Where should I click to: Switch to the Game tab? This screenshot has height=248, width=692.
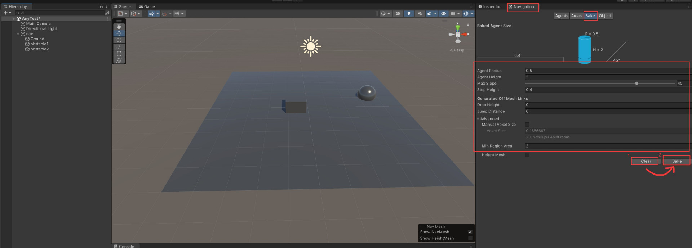[147, 7]
